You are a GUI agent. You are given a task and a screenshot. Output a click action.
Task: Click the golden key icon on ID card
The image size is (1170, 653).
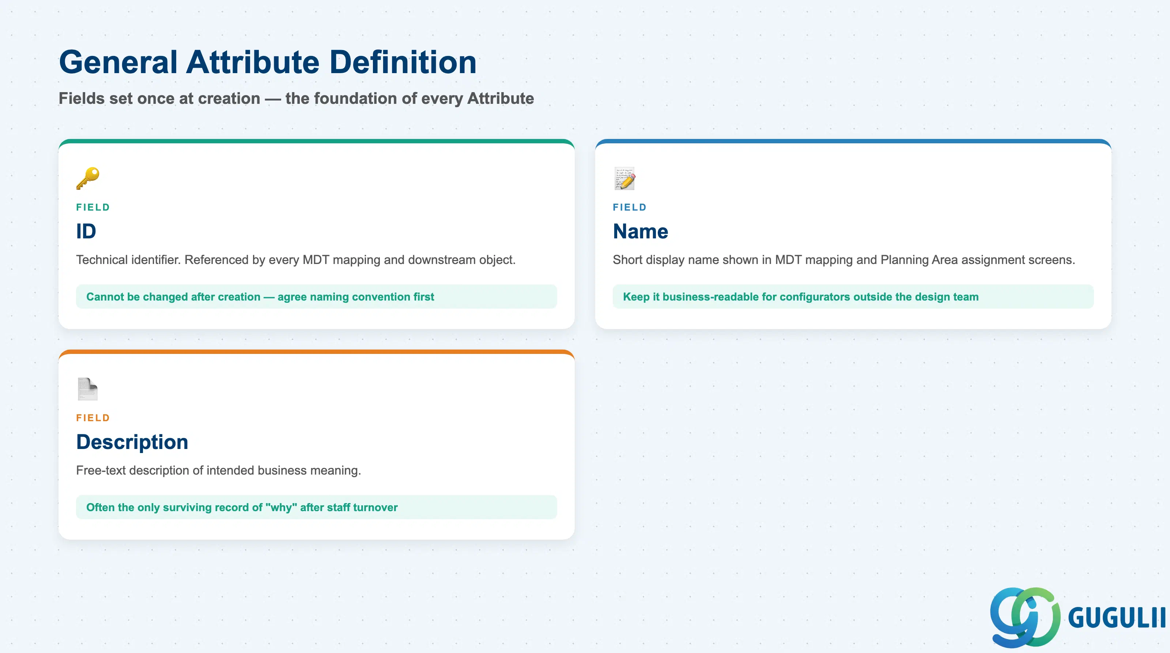tap(88, 178)
